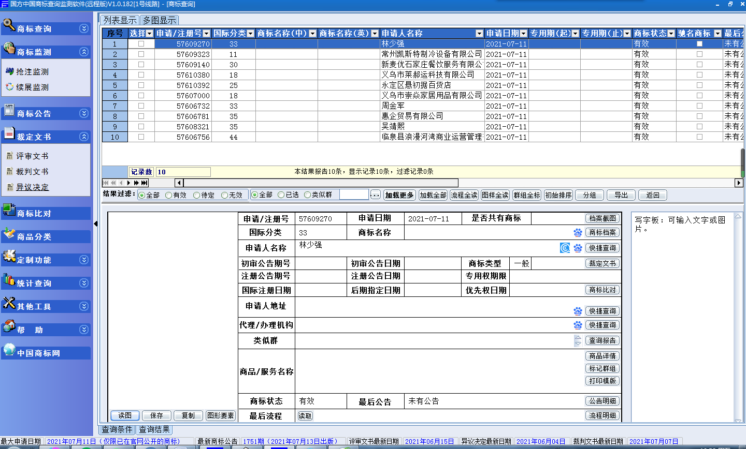Tick 驰名商标 checkbox for row 57610380
This screenshot has width=746, height=449.
[x=699, y=75]
